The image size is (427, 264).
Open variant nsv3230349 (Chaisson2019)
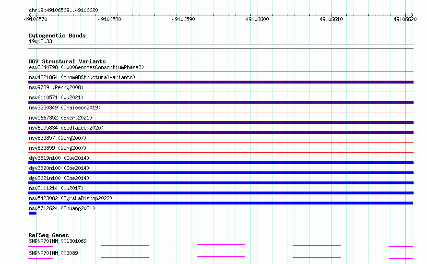[65, 108]
